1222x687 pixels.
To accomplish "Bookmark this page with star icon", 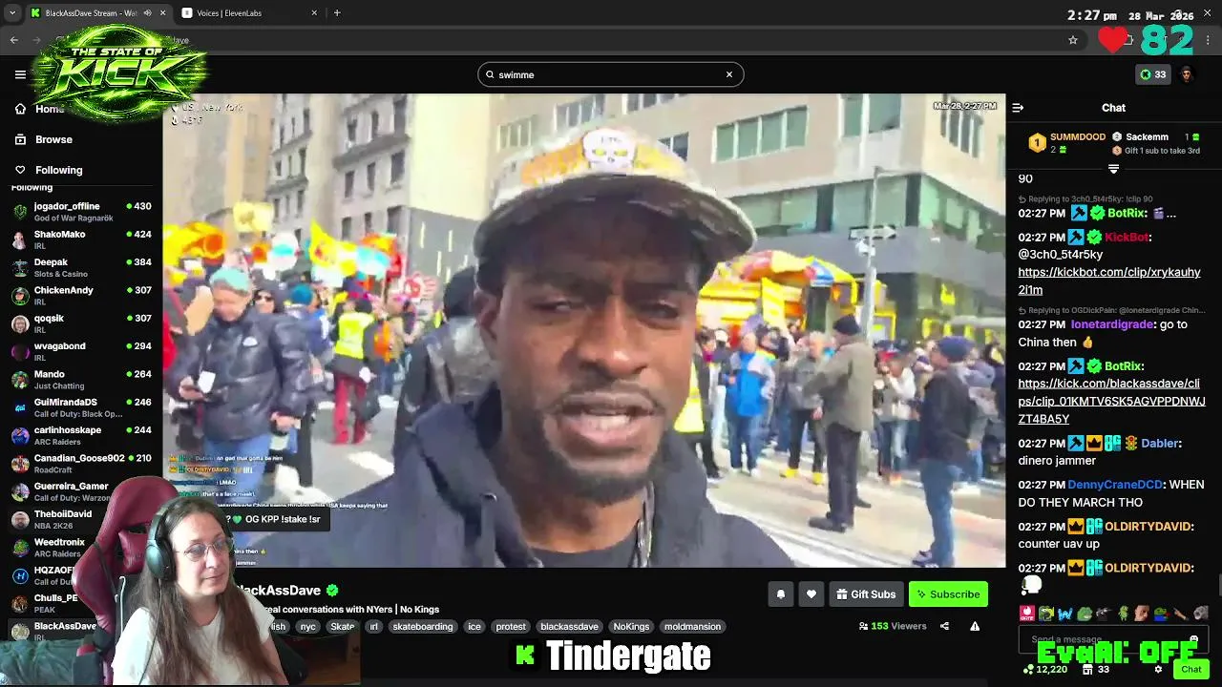I will (x=1073, y=40).
